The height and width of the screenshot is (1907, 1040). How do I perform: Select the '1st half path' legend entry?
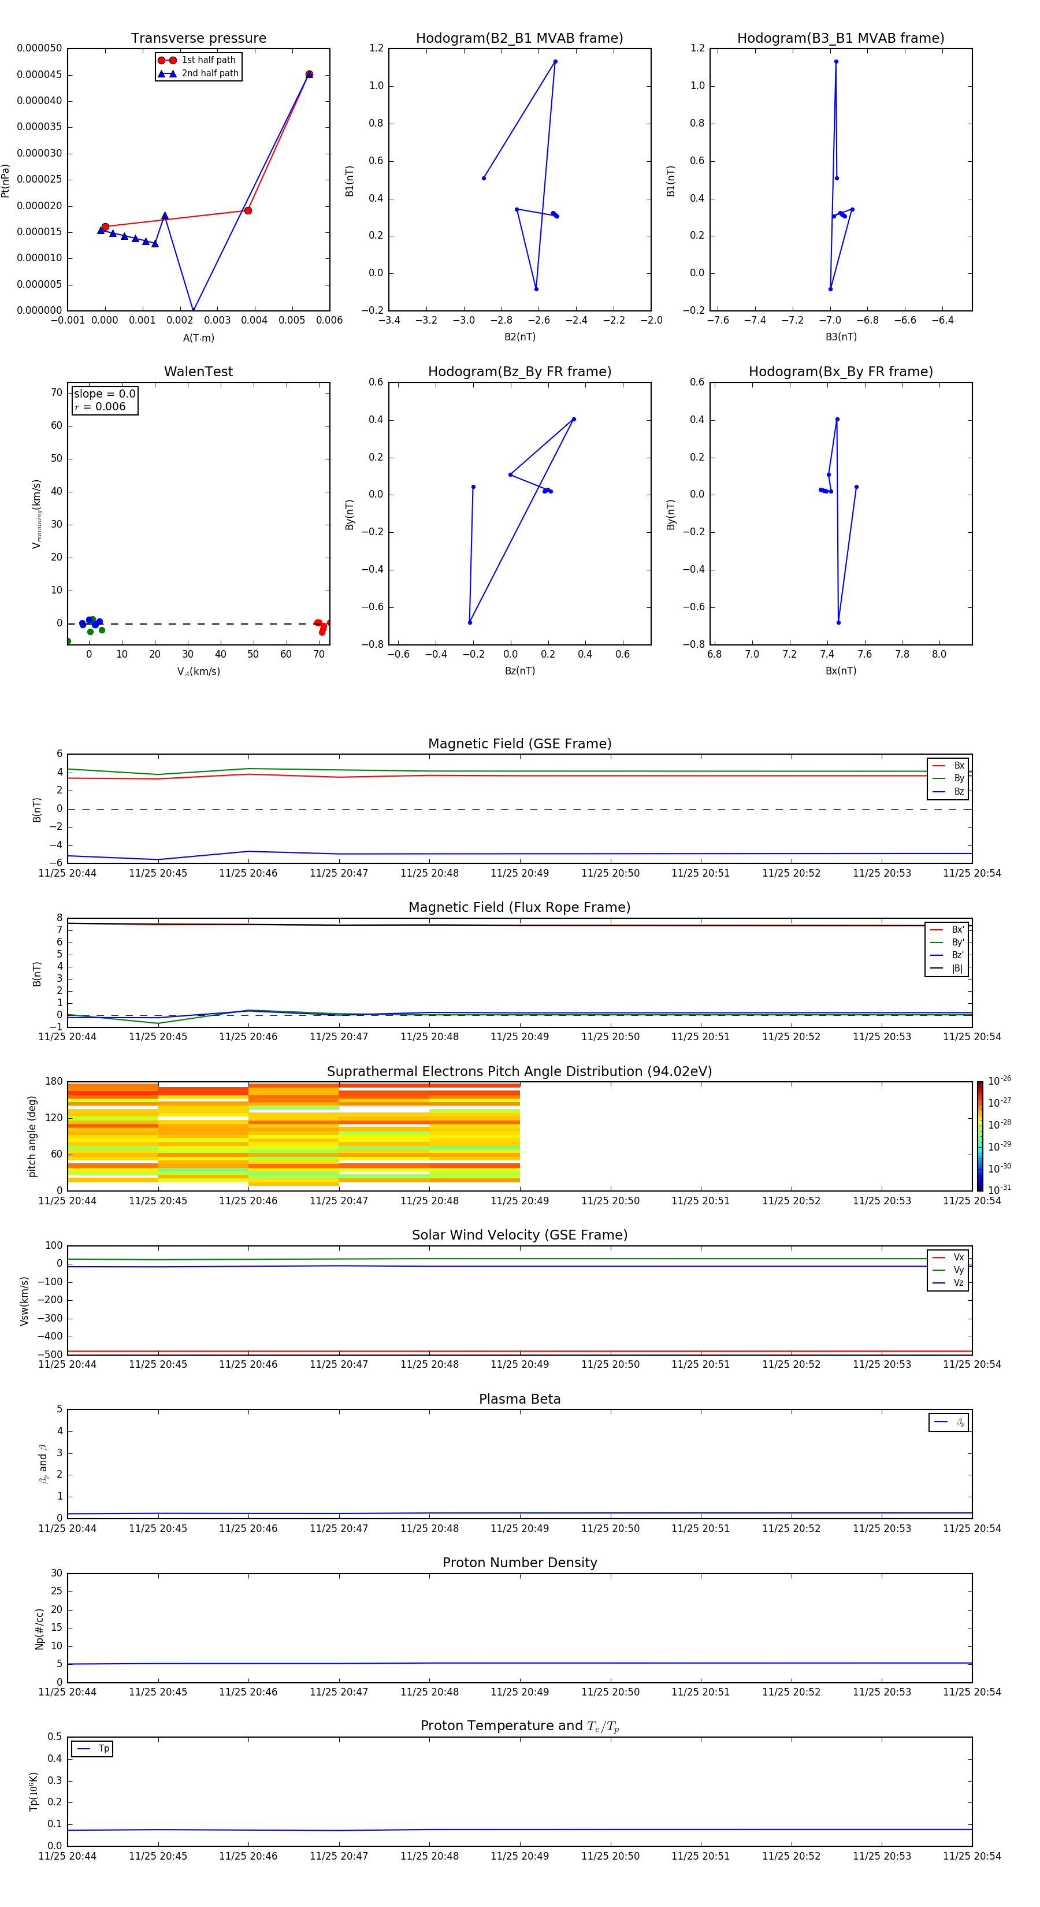(197, 60)
